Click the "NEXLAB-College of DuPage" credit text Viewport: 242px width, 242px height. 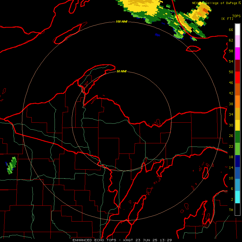[215, 3]
